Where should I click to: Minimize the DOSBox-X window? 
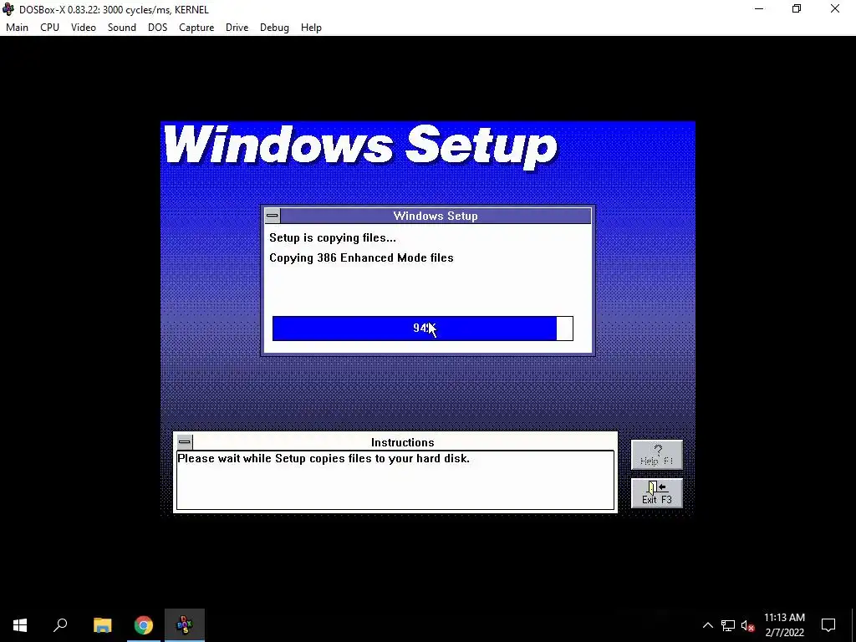(759, 9)
